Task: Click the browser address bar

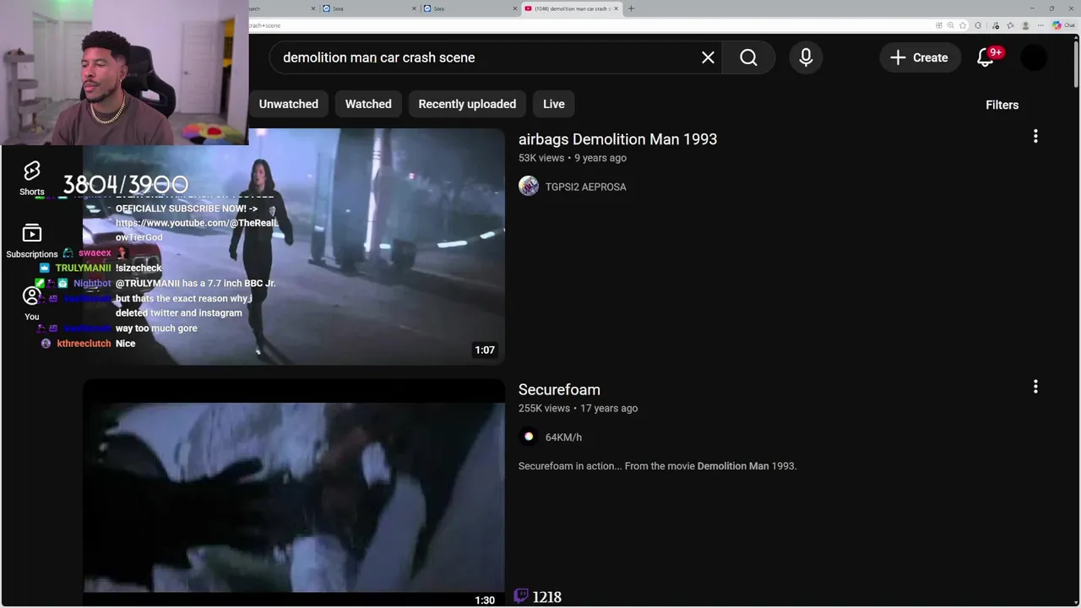Action: 591,25
